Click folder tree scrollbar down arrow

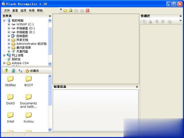tap(50, 64)
